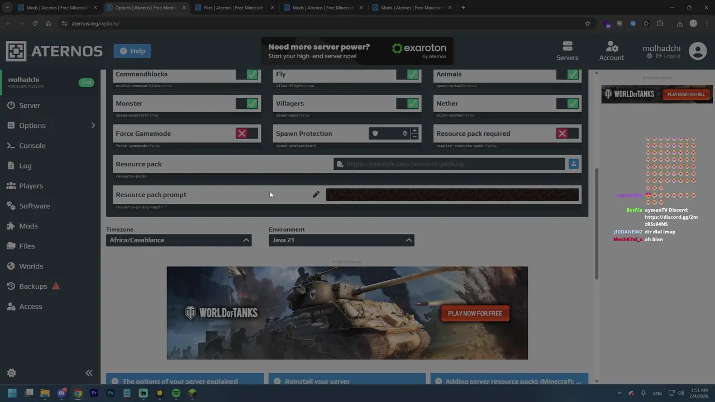The height and width of the screenshot is (402, 715).
Task: Click the Resource pack prompt pencil icon
Action: click(316, 194)
